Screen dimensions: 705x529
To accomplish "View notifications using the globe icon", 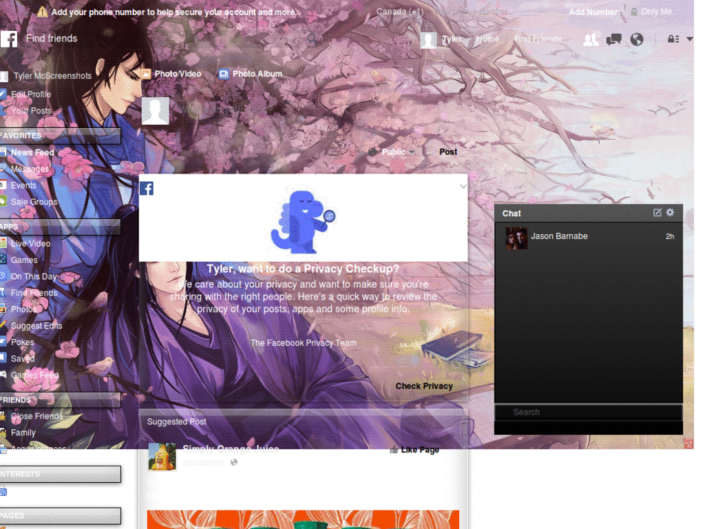I will point(636,39).
